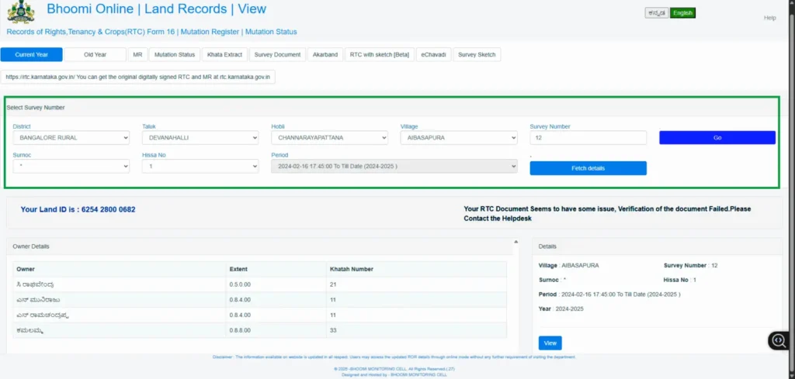Expand the District dropdown showing BANGALORE RURAL
Screen dimensions: 795x379
(71, 138)
